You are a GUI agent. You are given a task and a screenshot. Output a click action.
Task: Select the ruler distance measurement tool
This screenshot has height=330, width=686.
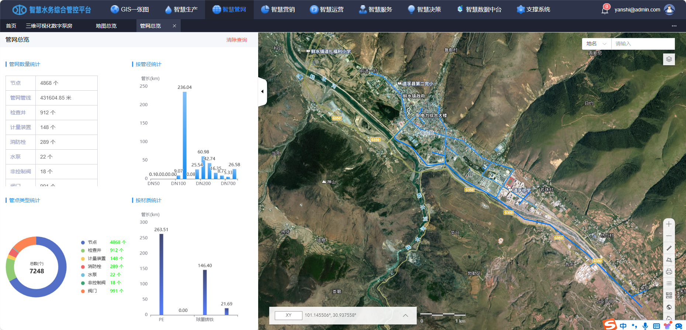(x=669, y=248)
